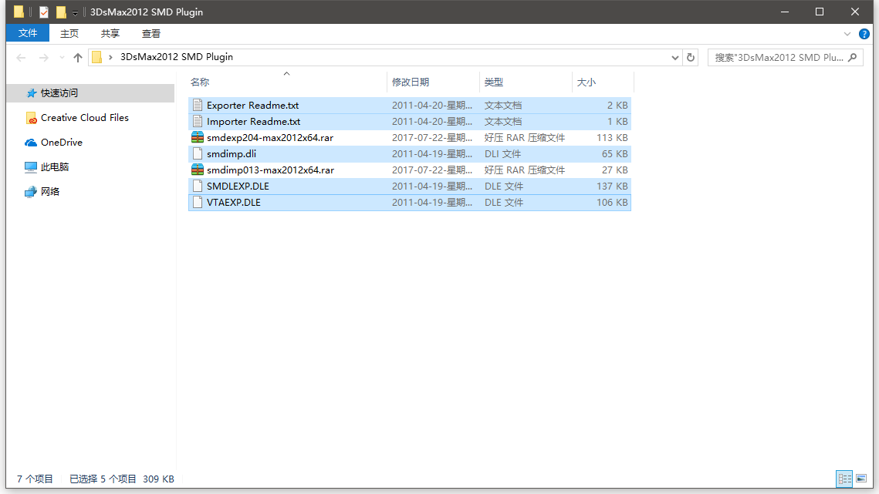Sort by the 名称 column header
Viewport: 879px width, 494px height.
point(287,82)
